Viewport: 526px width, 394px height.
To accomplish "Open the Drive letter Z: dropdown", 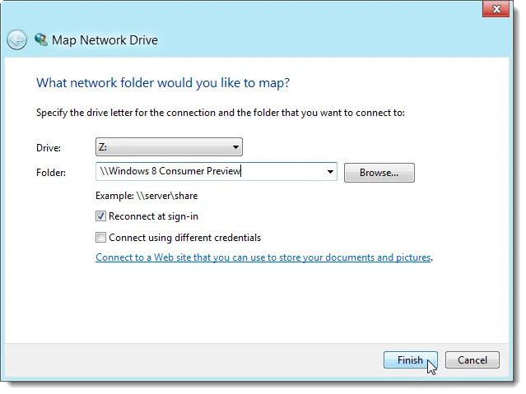I will pyautogui.click(x=169, y=147).
